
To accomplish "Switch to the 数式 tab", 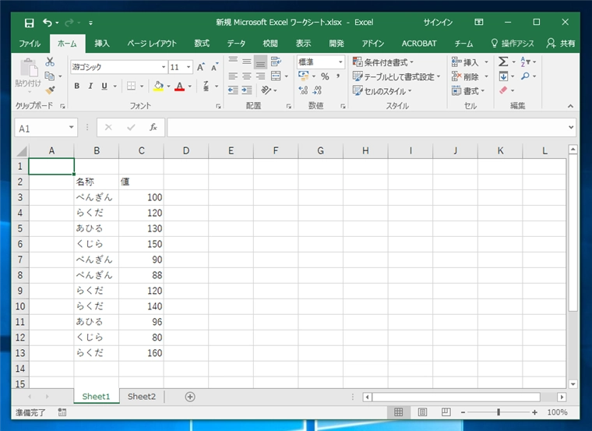I will [202, 44].
